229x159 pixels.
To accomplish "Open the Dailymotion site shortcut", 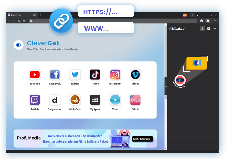I will click(55, 100).
